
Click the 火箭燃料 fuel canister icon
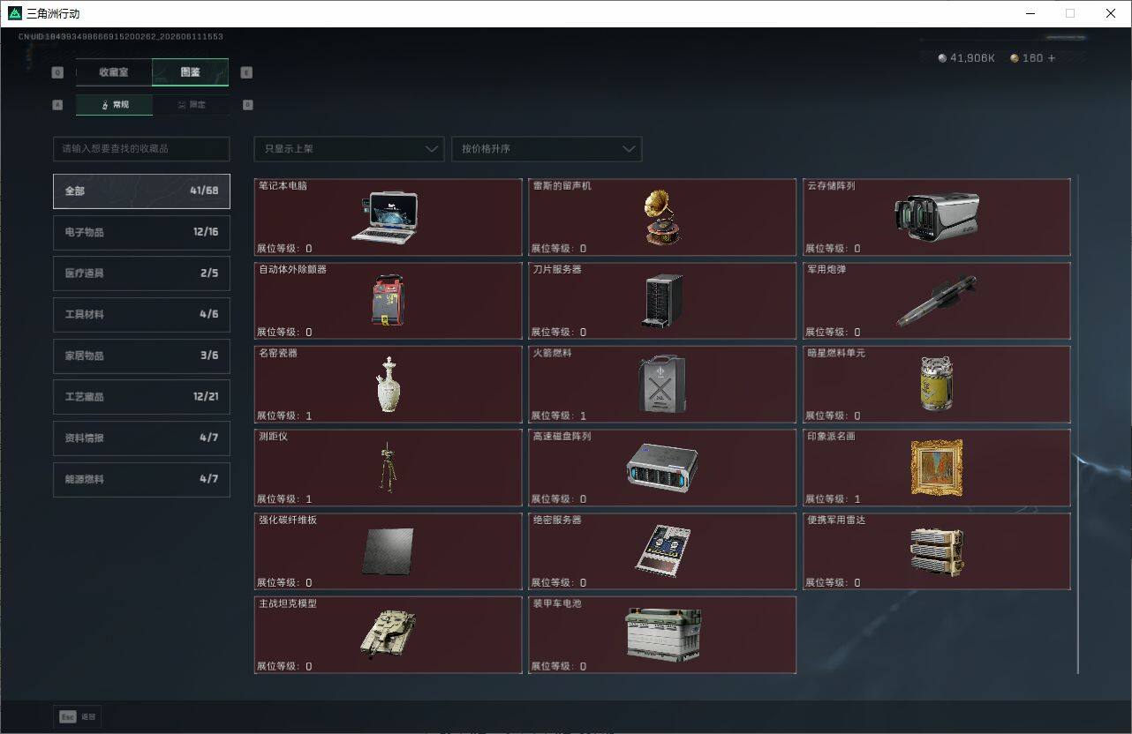click(662, 384)
